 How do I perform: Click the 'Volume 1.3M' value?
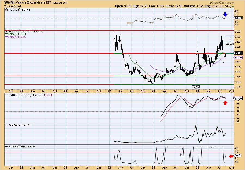(x=194, y=6)
